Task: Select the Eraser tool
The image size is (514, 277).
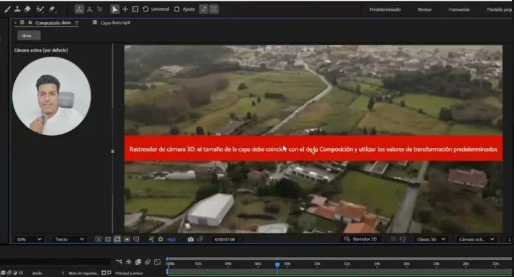Action: 28,9
